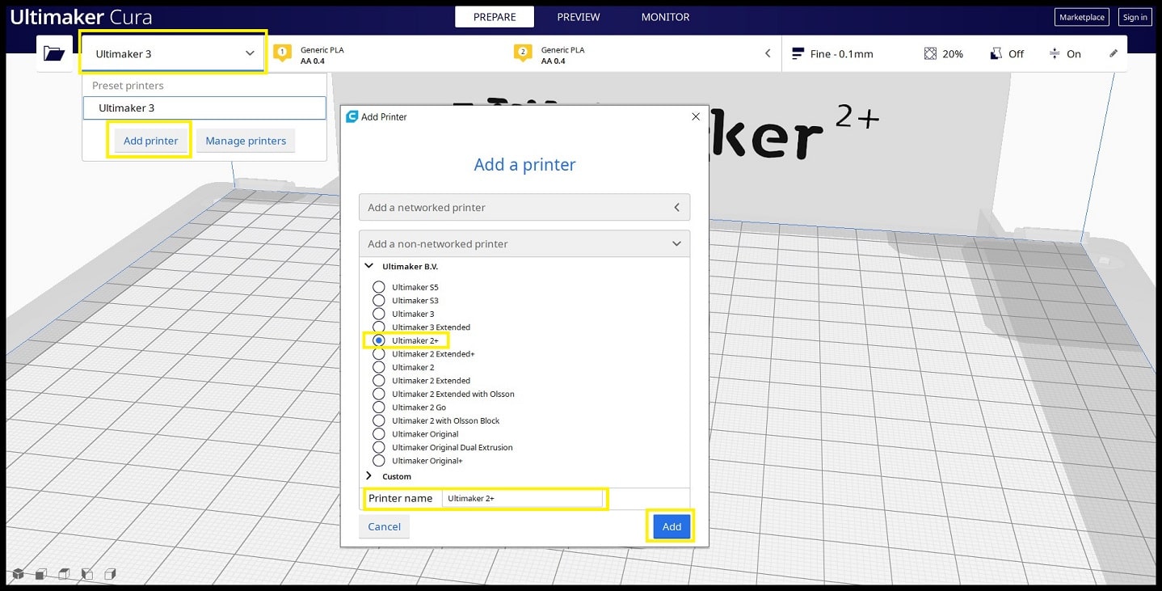This screenshot has width=1162, height=591.
Task: Select Ultimaker 3 in the Preset printers list
Action: coord(204,108)
